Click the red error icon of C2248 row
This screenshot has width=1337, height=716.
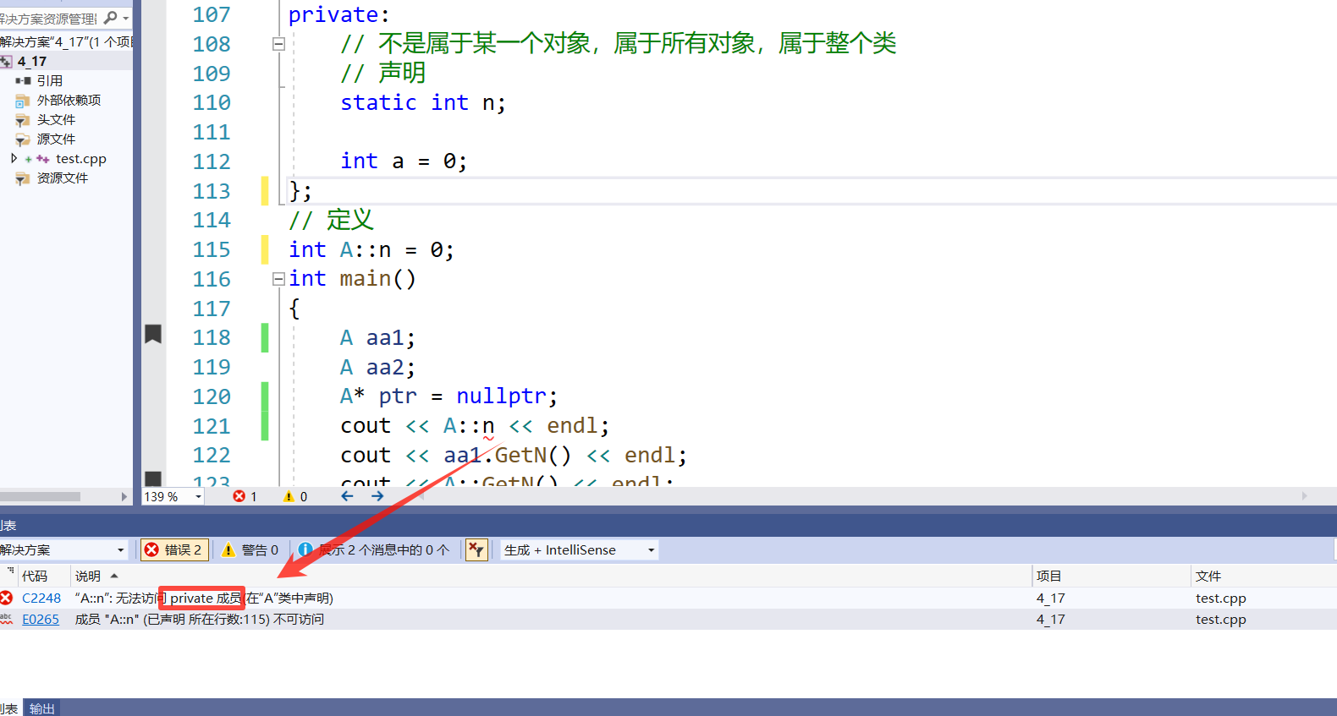6,598
